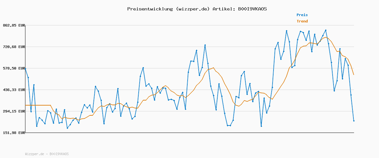Click the first price data point at left edge
Image resolution: width=379 pixels, height=158 pixels.
point(26,69)
